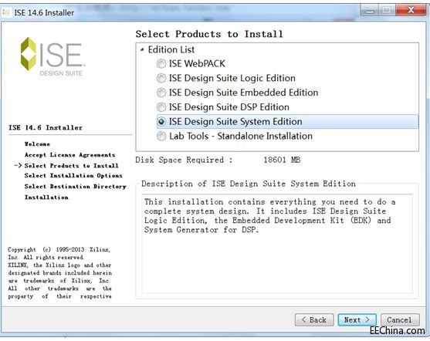Screen dimensions: 430x341
Task: Click the window title 'ISE 14.6 Installer'
Action: [44, 12]
